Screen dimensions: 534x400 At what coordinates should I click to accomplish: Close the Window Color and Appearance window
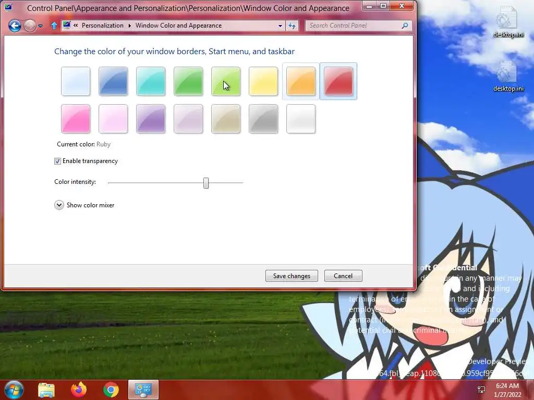pyautogui.click(x=402, y=6)
